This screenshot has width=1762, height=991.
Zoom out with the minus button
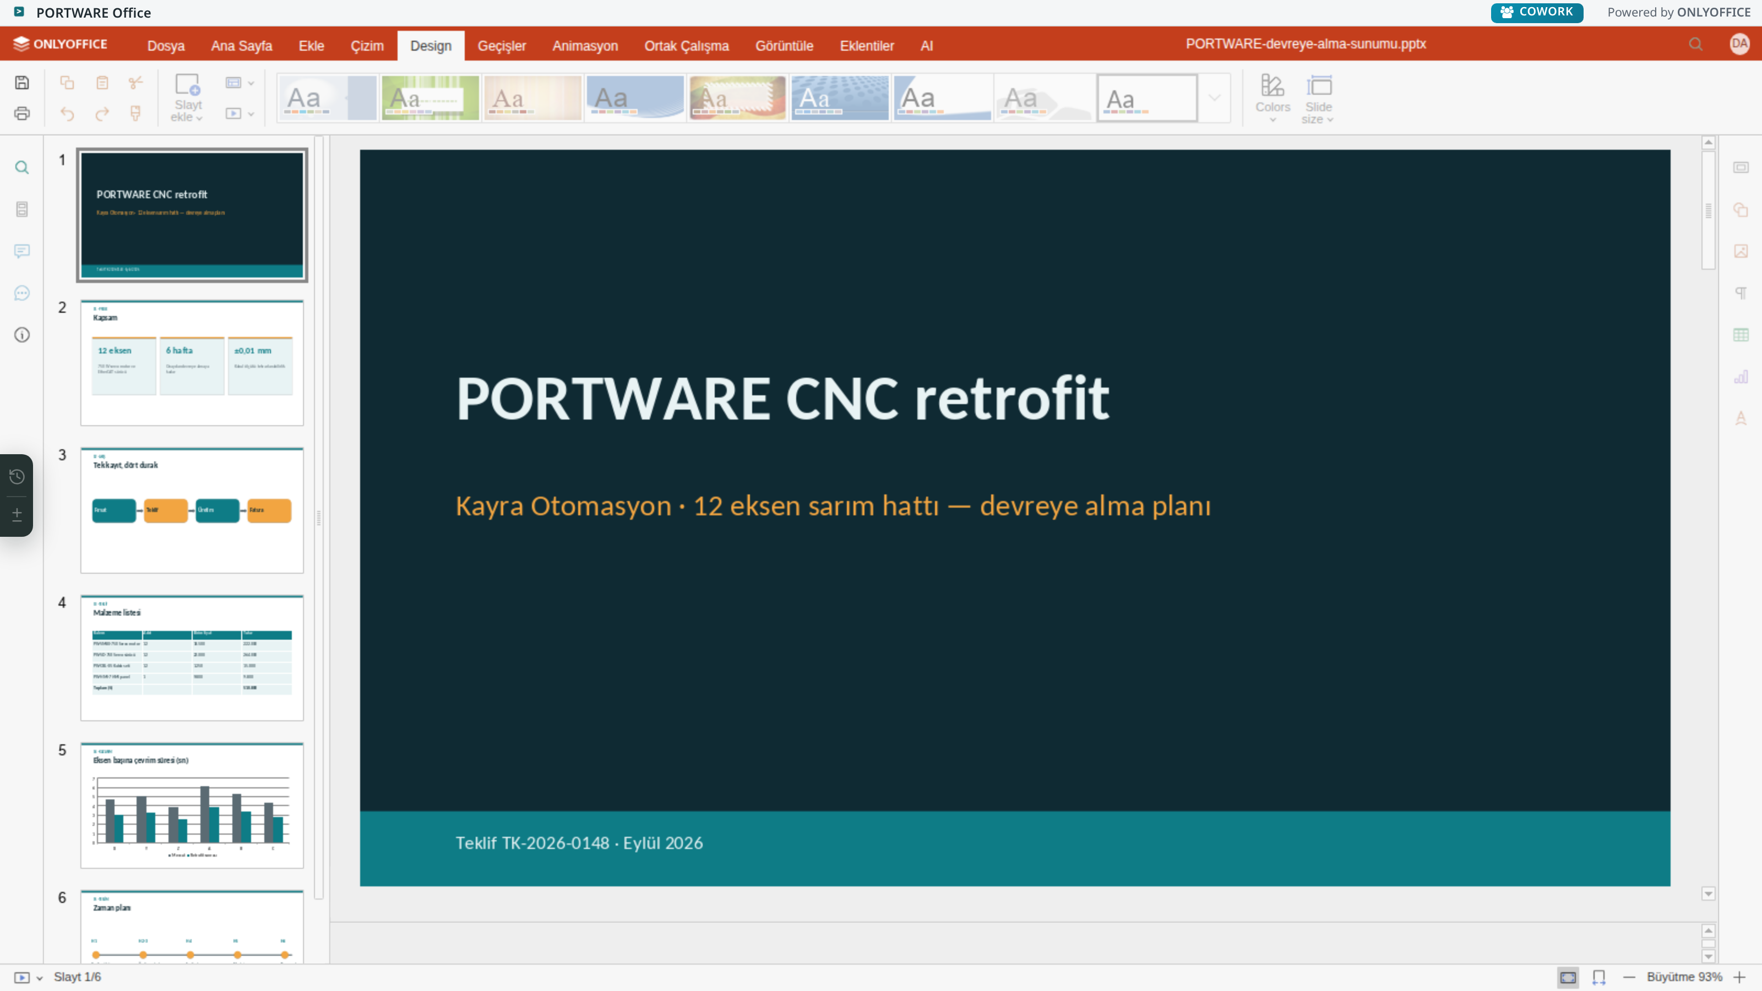1629,977
